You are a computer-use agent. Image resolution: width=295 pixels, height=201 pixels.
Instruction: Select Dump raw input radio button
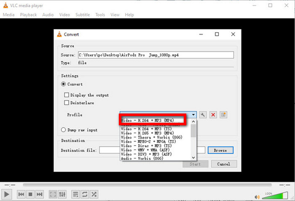tap(63, 130)
